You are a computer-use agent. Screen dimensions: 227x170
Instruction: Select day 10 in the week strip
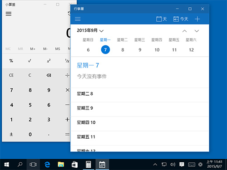pyautogui.click(x=157, y=50)
